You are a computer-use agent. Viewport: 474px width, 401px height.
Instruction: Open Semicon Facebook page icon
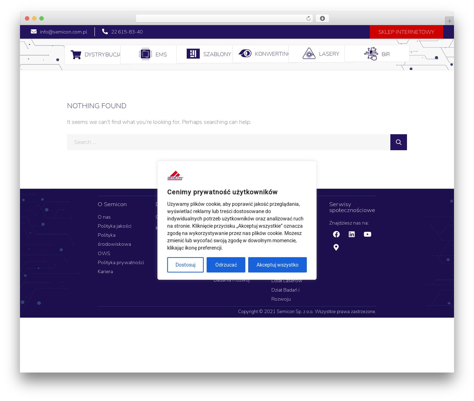pyautogui.click(x=336, y=234)
